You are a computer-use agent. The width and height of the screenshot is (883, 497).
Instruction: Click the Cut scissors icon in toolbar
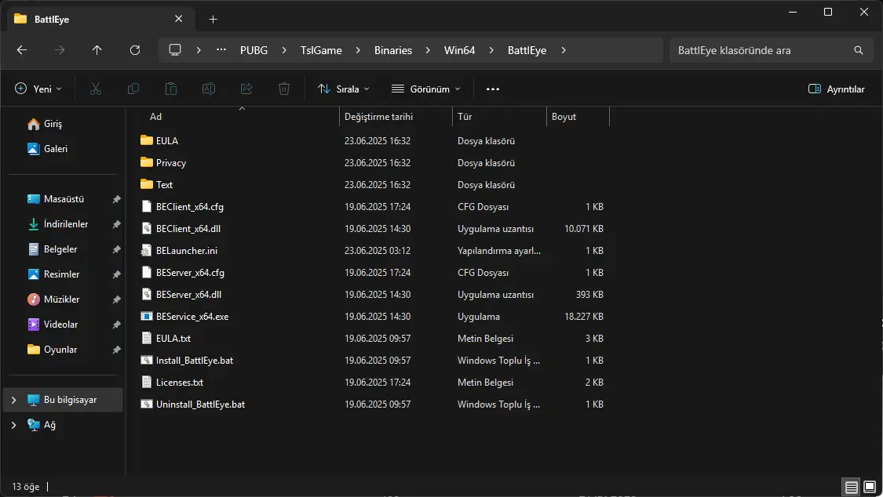(96, 89)
